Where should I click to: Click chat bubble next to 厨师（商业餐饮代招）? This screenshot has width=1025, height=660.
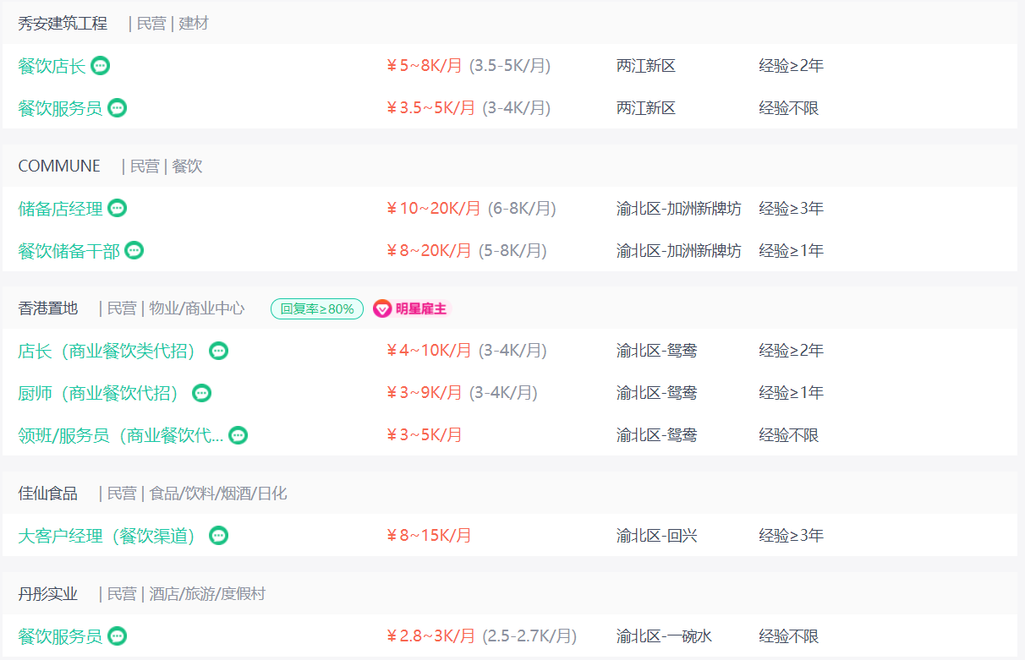click(x=201, y=393)
